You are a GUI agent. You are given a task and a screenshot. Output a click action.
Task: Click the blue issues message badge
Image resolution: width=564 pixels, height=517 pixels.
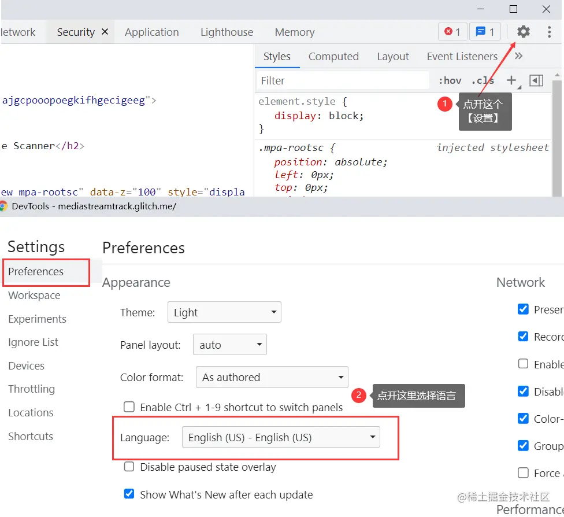tap(485, 32)
